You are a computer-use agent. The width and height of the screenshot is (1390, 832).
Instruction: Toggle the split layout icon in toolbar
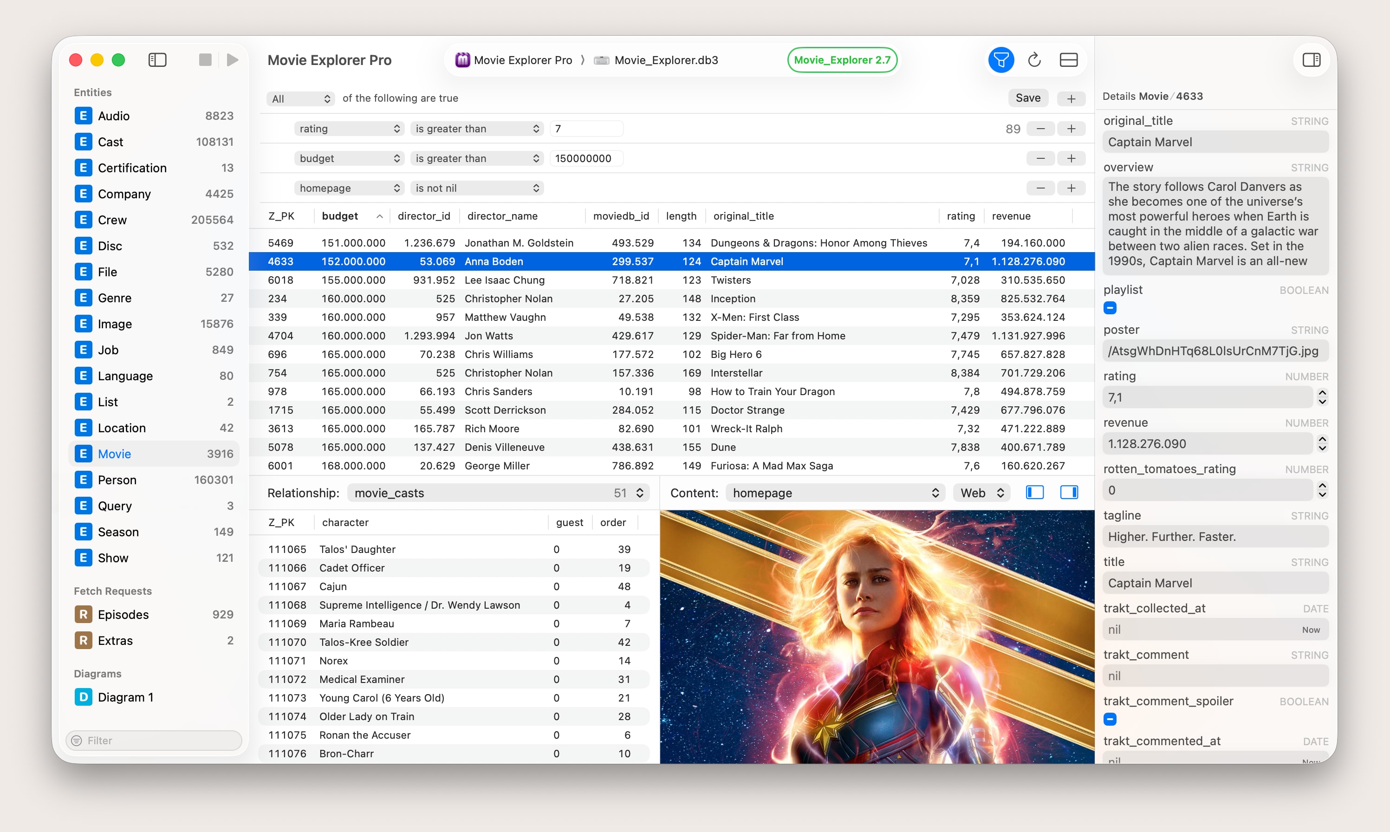coord(1068,60)
